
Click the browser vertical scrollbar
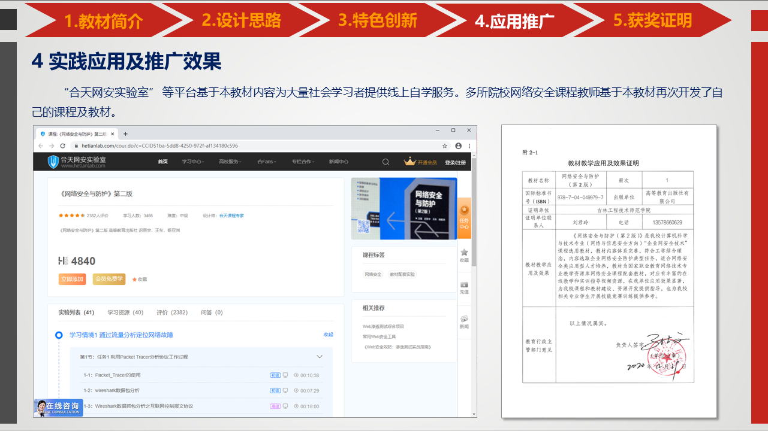click(474, 284)
